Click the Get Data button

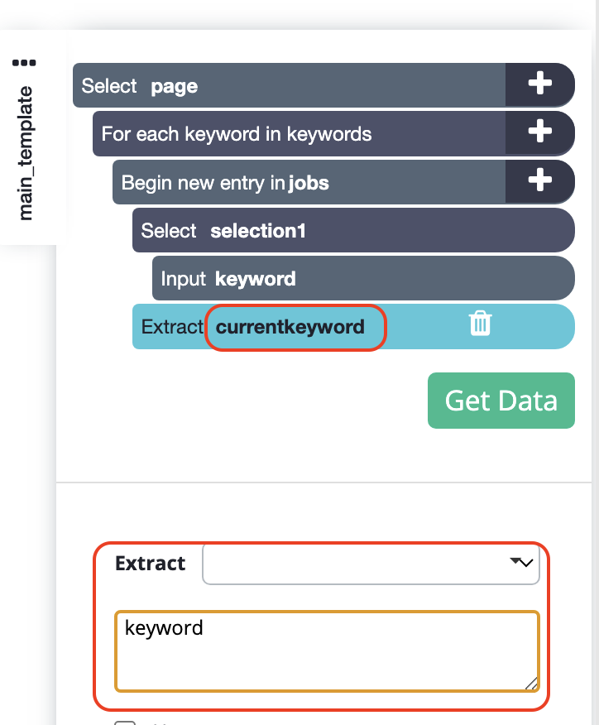501,401
